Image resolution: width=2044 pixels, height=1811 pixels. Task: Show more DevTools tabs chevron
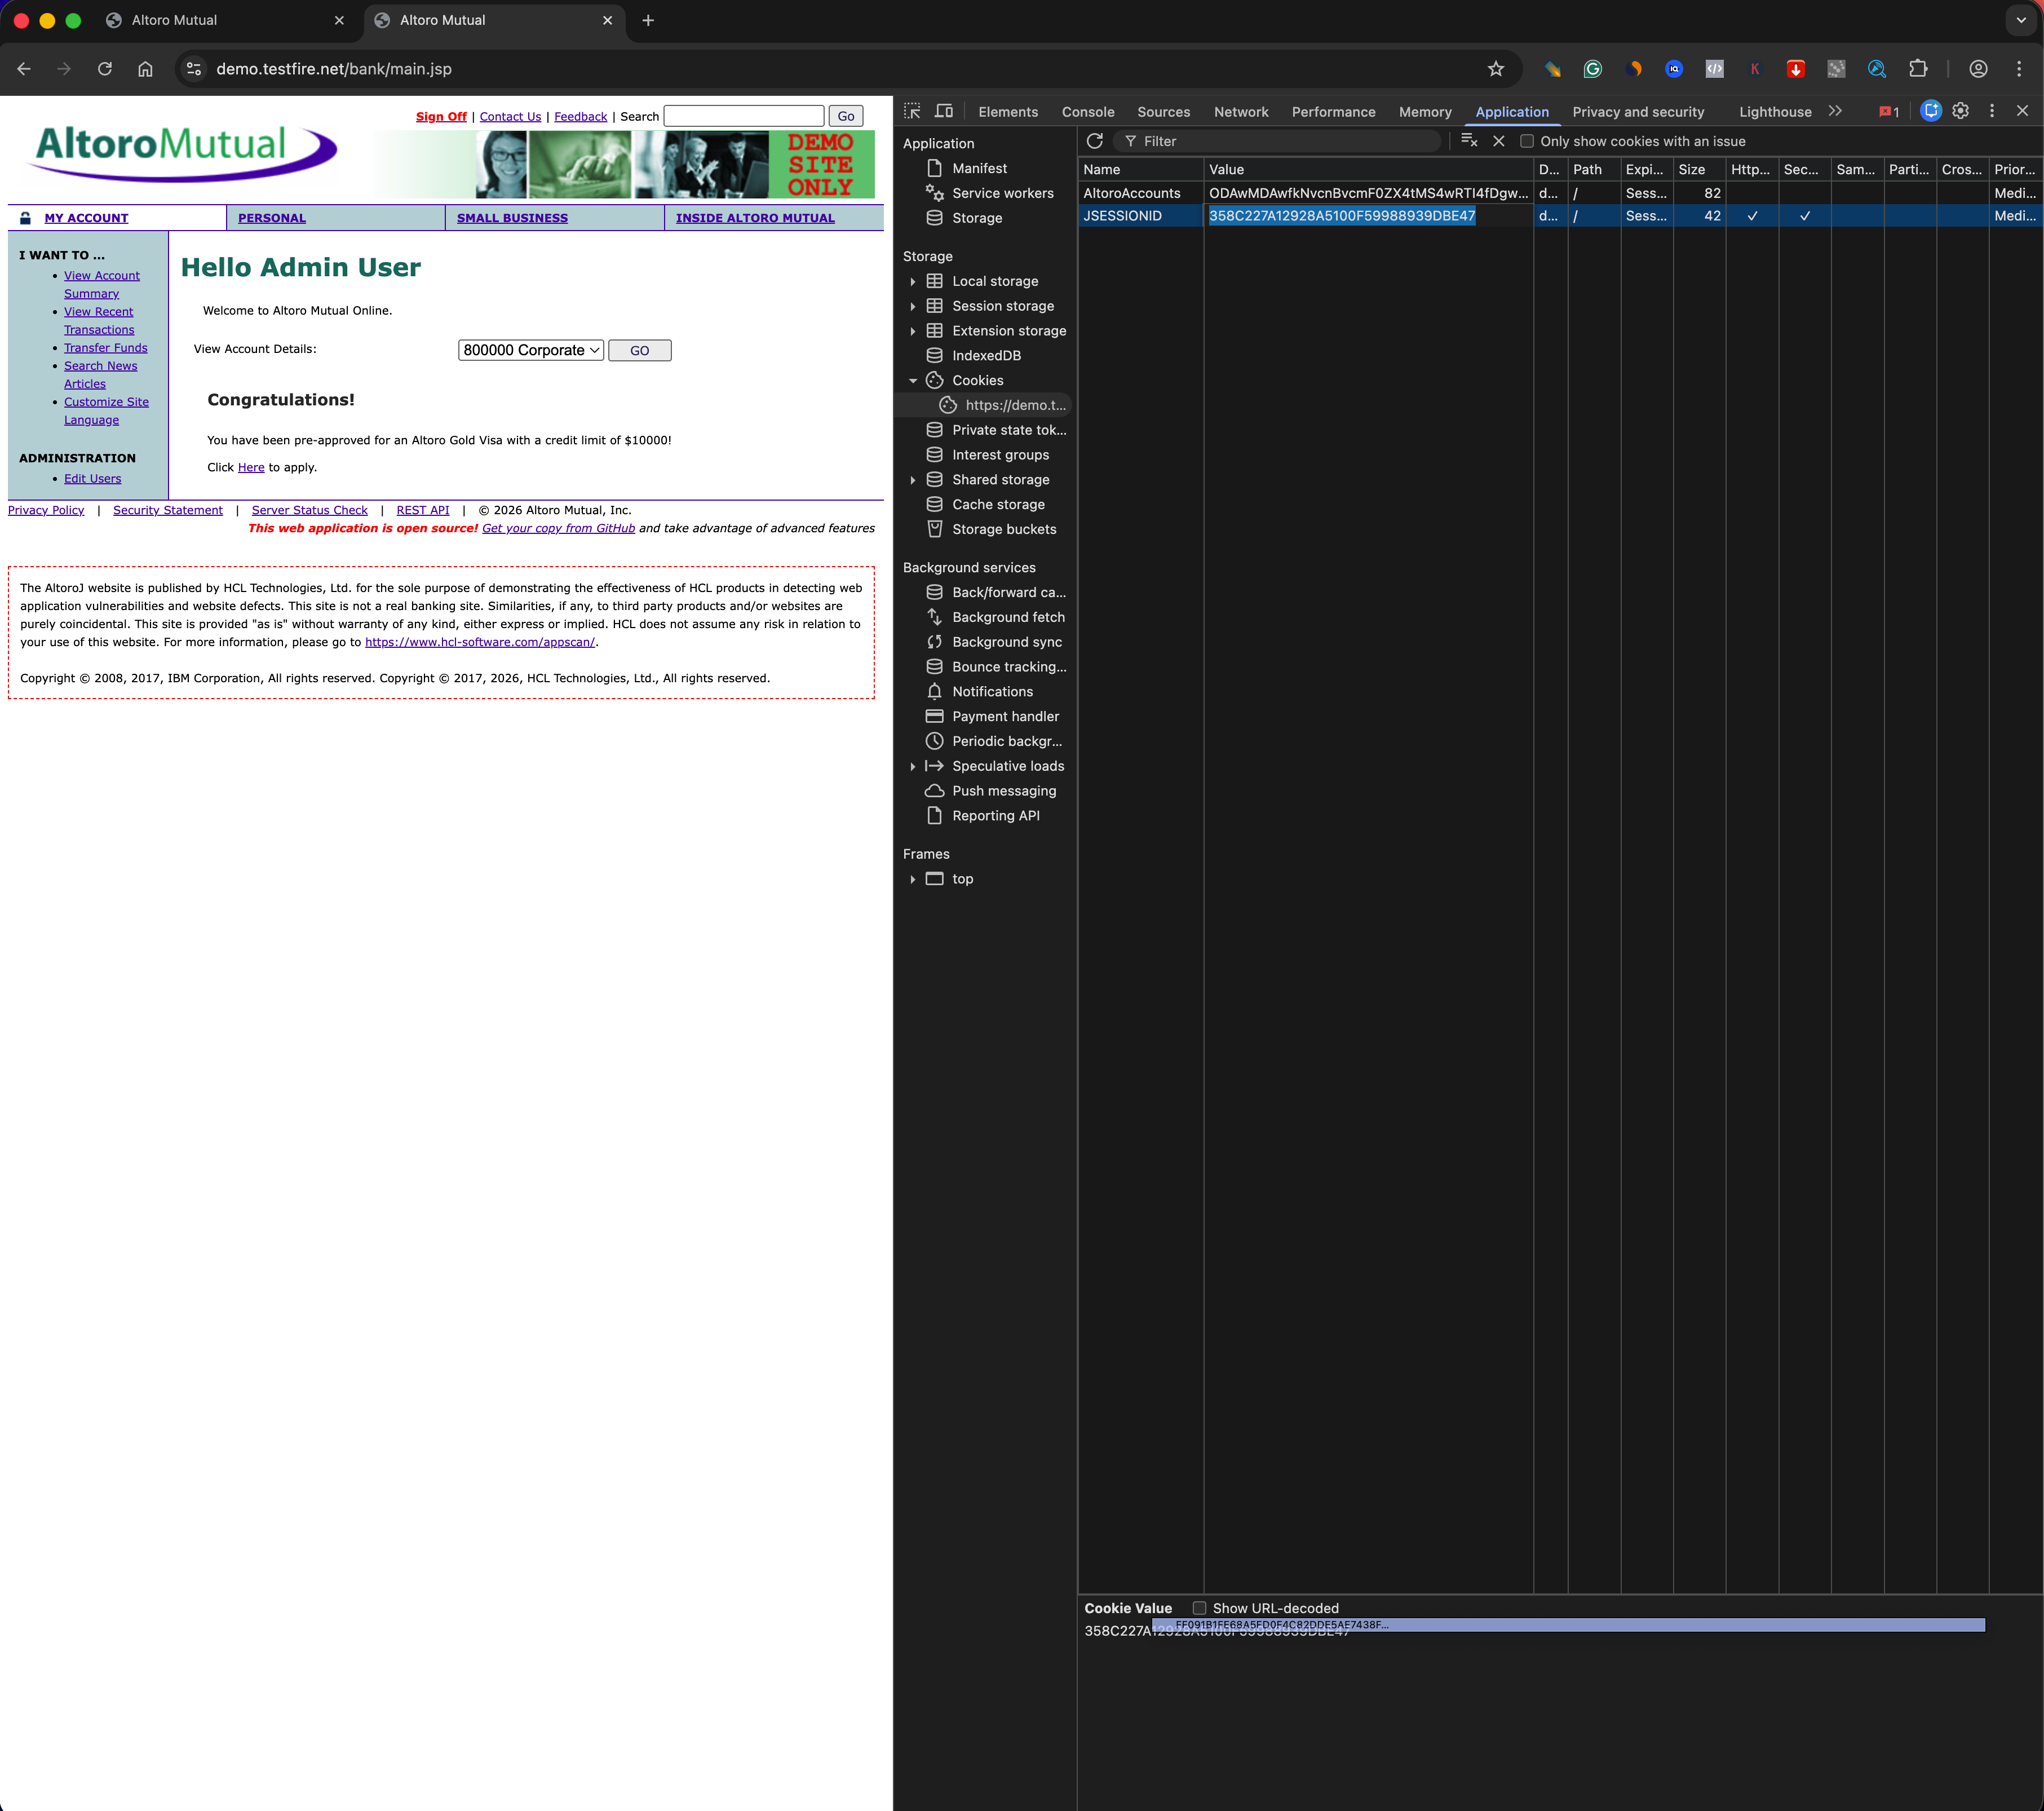click(x=1835, y=111)
